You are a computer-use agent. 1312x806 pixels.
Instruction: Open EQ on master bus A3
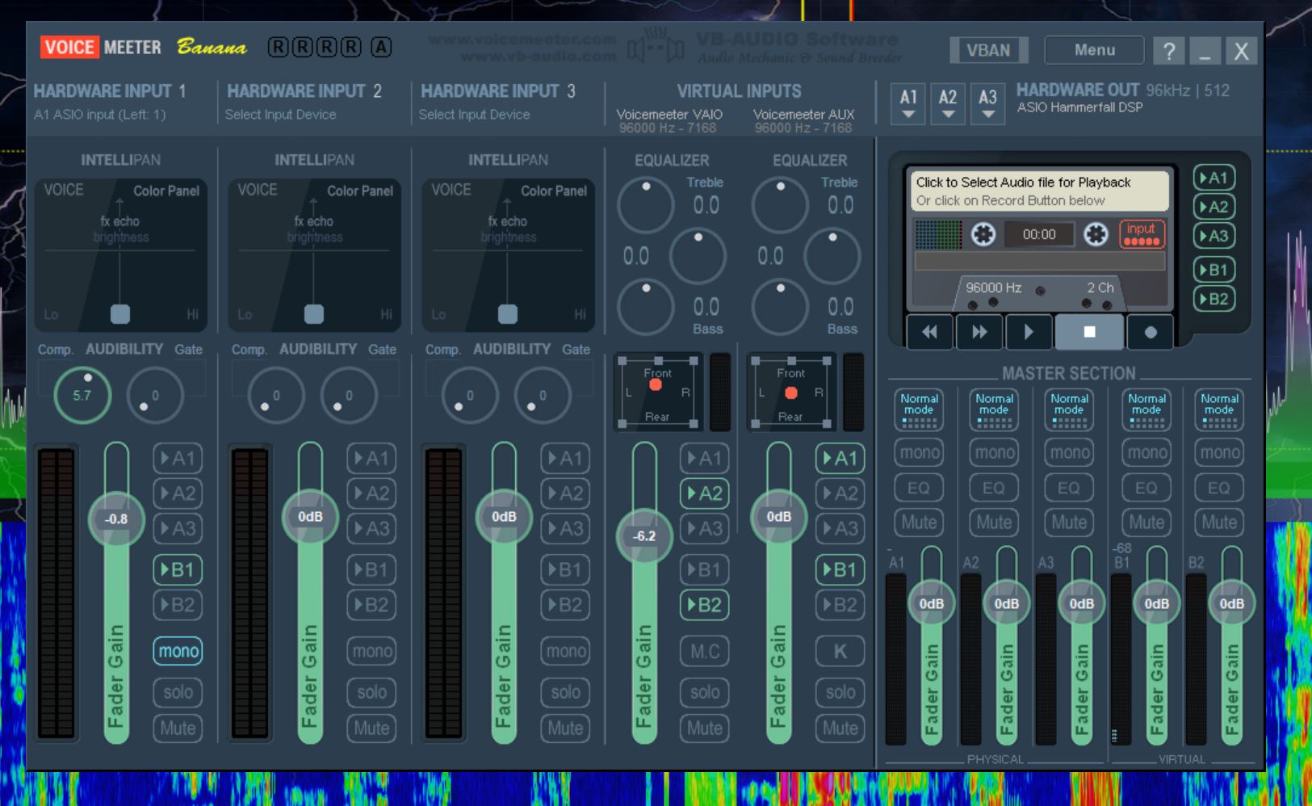click(1069, 488)
